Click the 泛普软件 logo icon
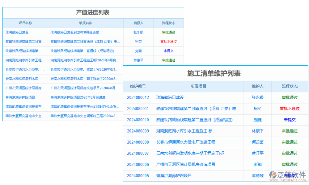 point(272,175)
